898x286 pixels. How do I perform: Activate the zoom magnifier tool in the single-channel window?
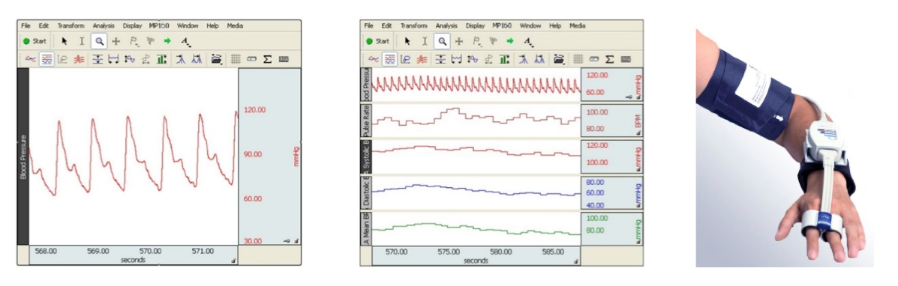click(100, 41)
